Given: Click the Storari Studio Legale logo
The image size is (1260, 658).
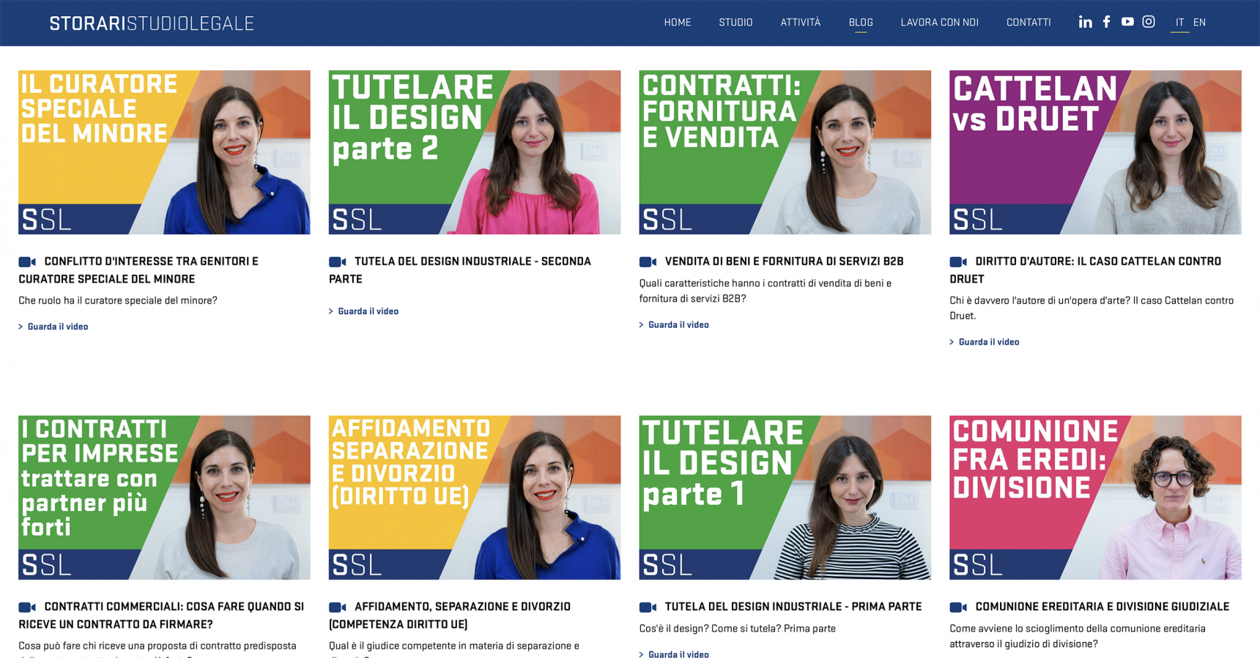Looking at the screenshot, I should coord(152,23).
